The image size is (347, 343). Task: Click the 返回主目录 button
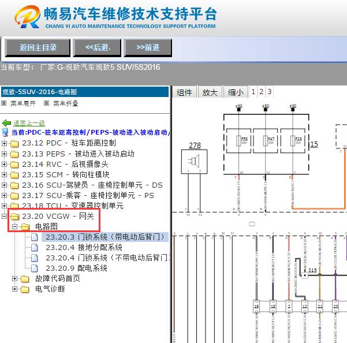tap(38, 47)
